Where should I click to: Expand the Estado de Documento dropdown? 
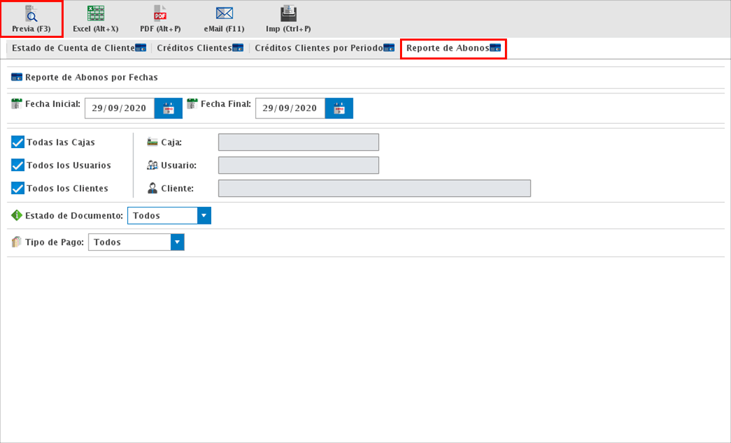[x=204, y=216]
